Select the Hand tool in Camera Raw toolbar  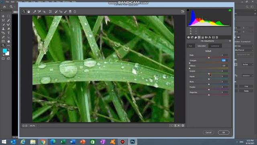click(x=29, y=12)
